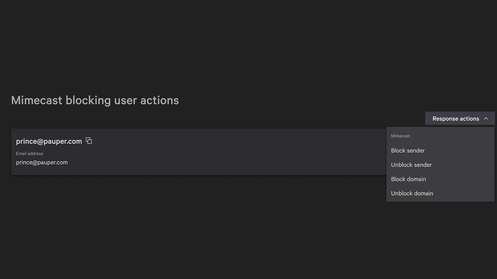Image resolution: width=497 pixels, height=279 pixels.
Task: Click the Email address field label
Action: 30,153
